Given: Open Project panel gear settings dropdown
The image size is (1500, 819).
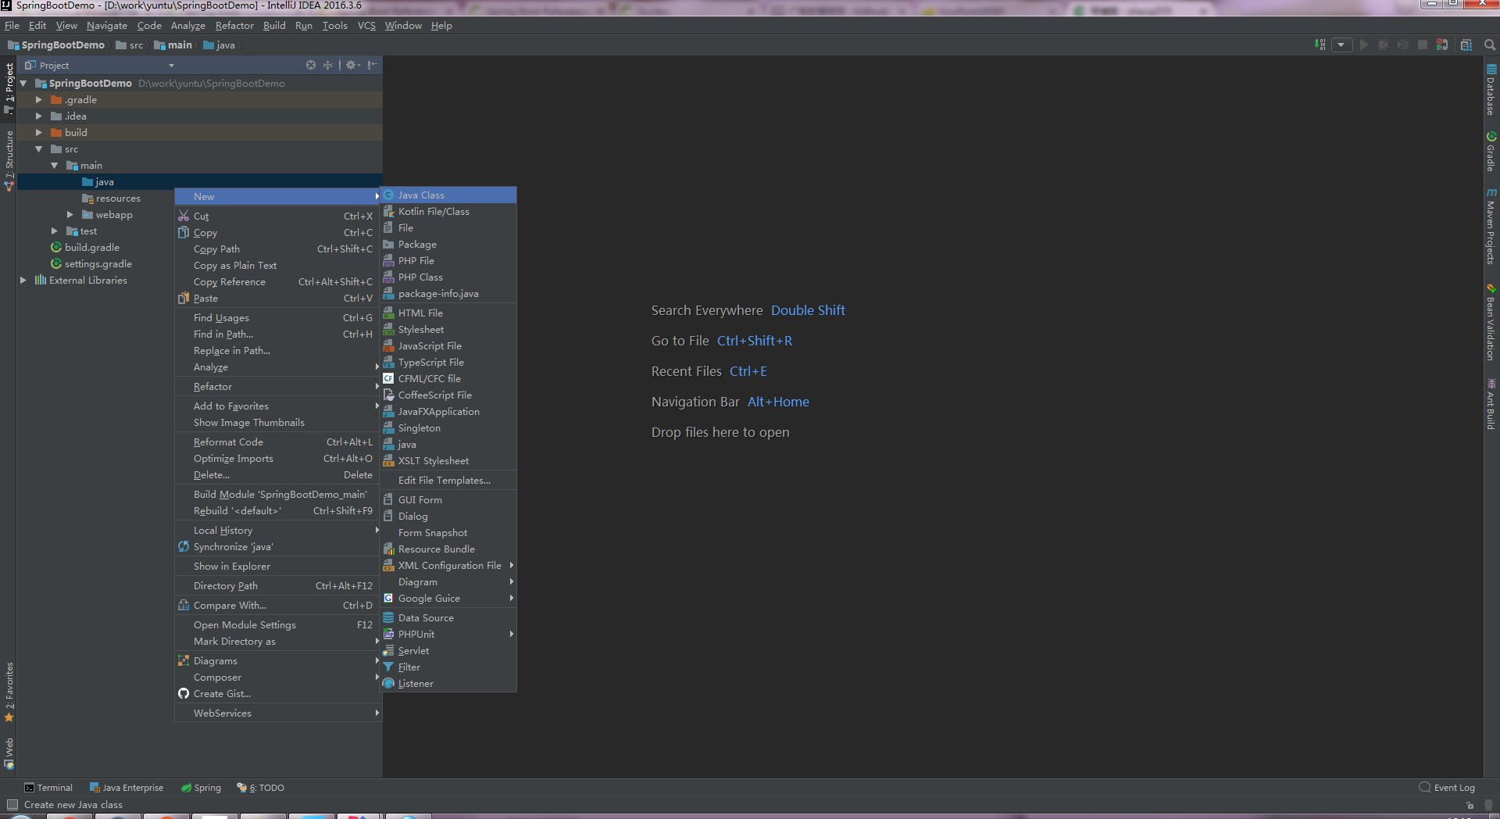Looking at the screenshot, I should tap(353, 65).
